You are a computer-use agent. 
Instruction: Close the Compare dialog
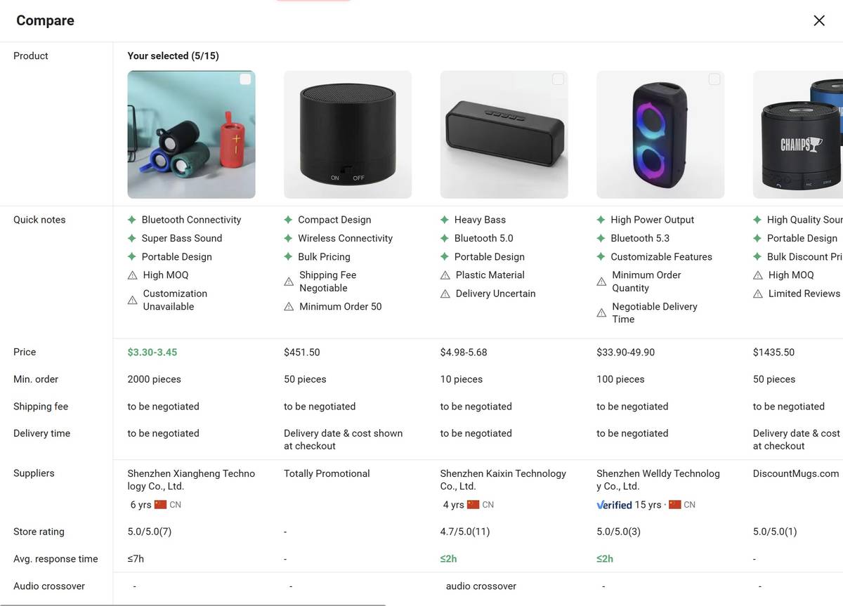(x=818, y=20)
